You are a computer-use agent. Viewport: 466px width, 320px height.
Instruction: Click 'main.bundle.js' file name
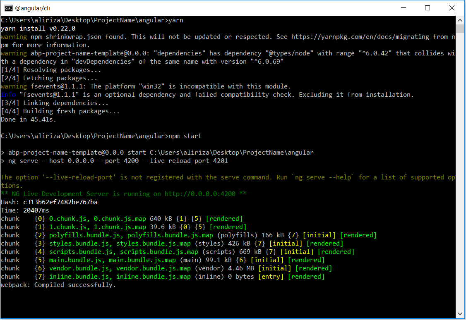tap(75, 260)
